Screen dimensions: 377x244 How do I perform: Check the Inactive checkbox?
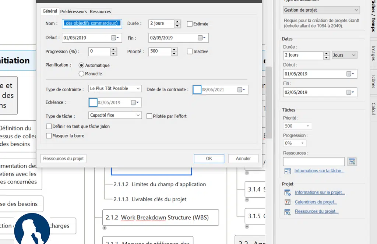[x=190, y=52]
